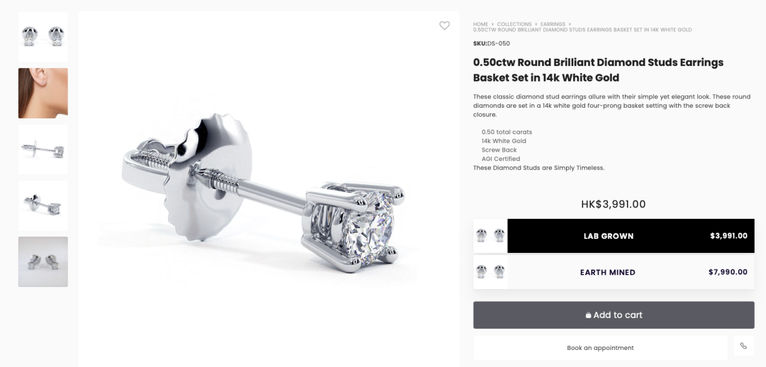View front-facing pair of studs thumbnail
This screenshot has width=766, height=367.
tap(43, 37)
